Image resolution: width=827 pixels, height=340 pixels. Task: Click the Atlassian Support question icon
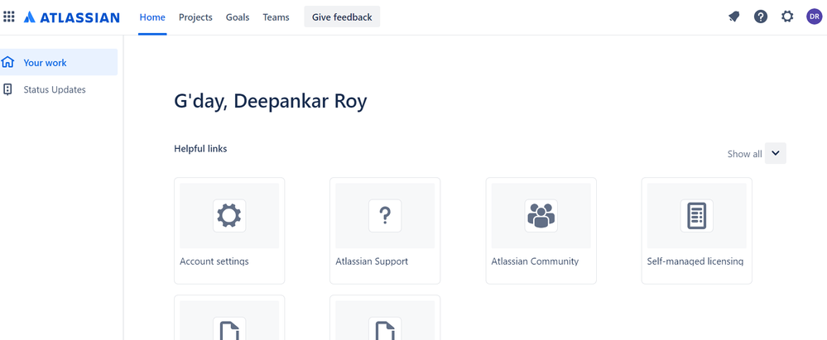click(x=385, y=216)
